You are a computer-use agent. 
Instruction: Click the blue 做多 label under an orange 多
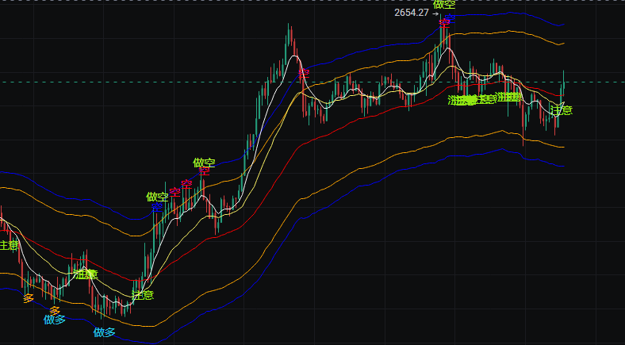click(55, 320)
